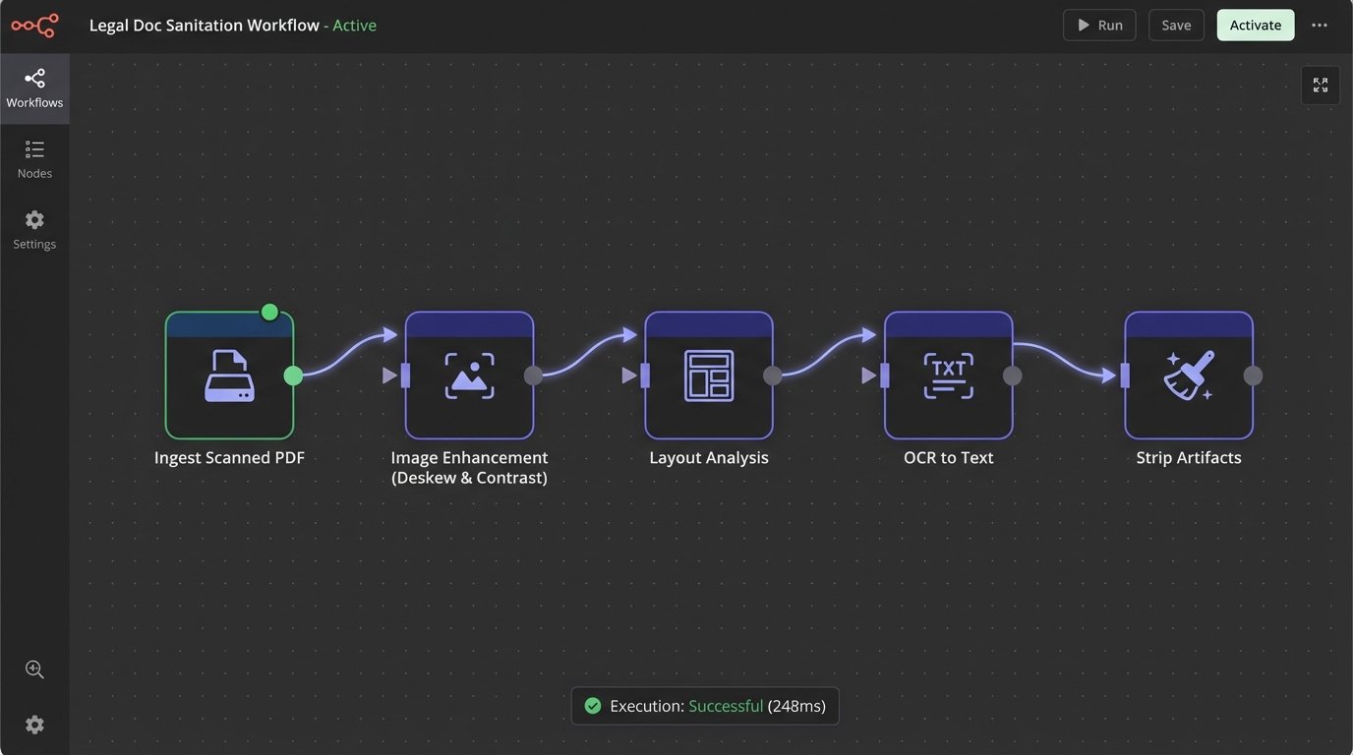Open the Layout Analysis node
This screenshot has width=1353, height=755.
[x=708, y=376]
